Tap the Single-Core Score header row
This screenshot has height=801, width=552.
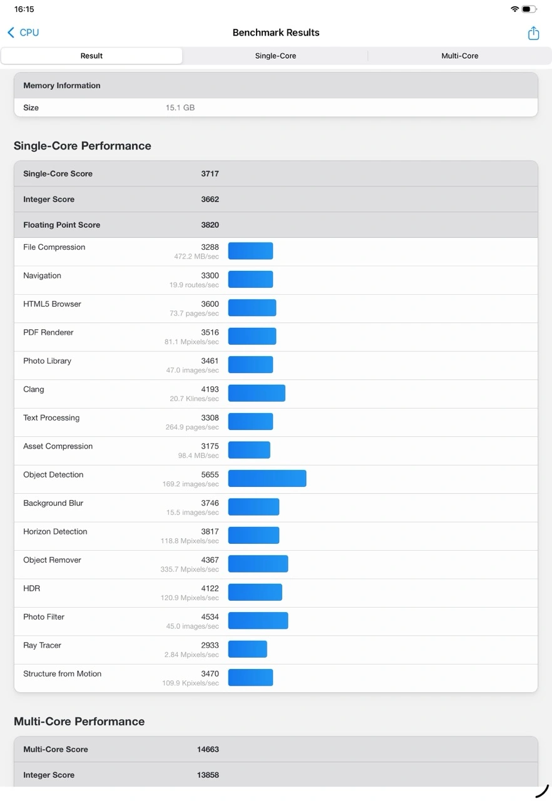coord(275,174)
